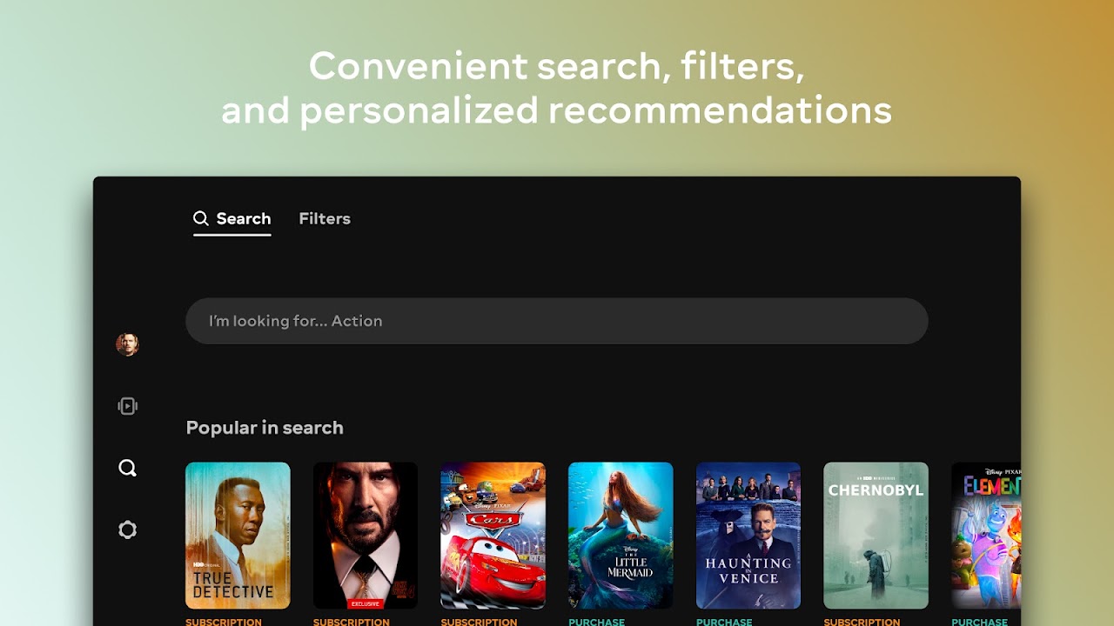Open settings via sidebar gear icon
The width and height of the screenshot is (1114, 626).
pos(127,529)
